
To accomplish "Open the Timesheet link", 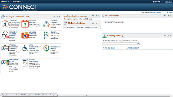I will point(13,21).
